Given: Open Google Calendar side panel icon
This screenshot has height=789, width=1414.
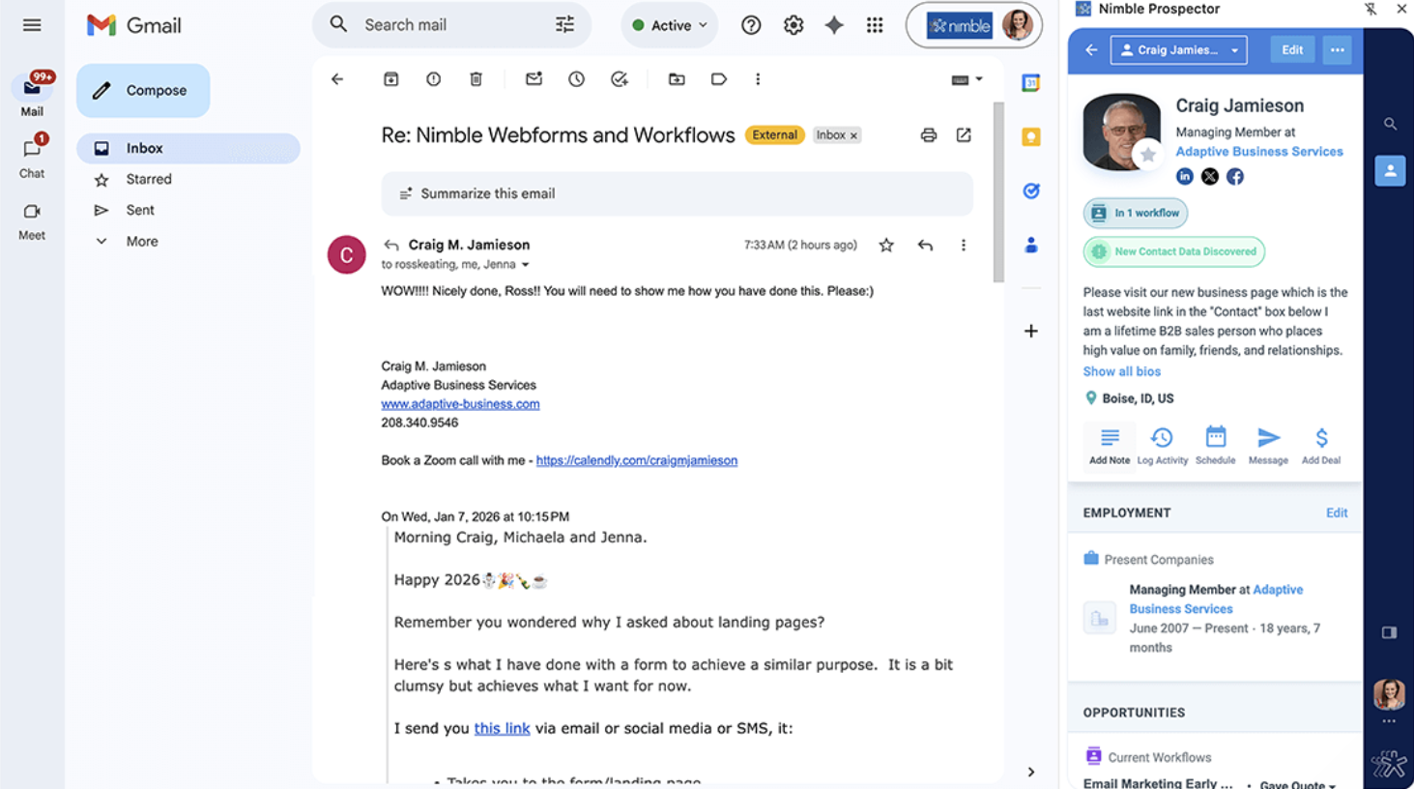Looking at the screenshot, I should click(x=1031, y=83).
